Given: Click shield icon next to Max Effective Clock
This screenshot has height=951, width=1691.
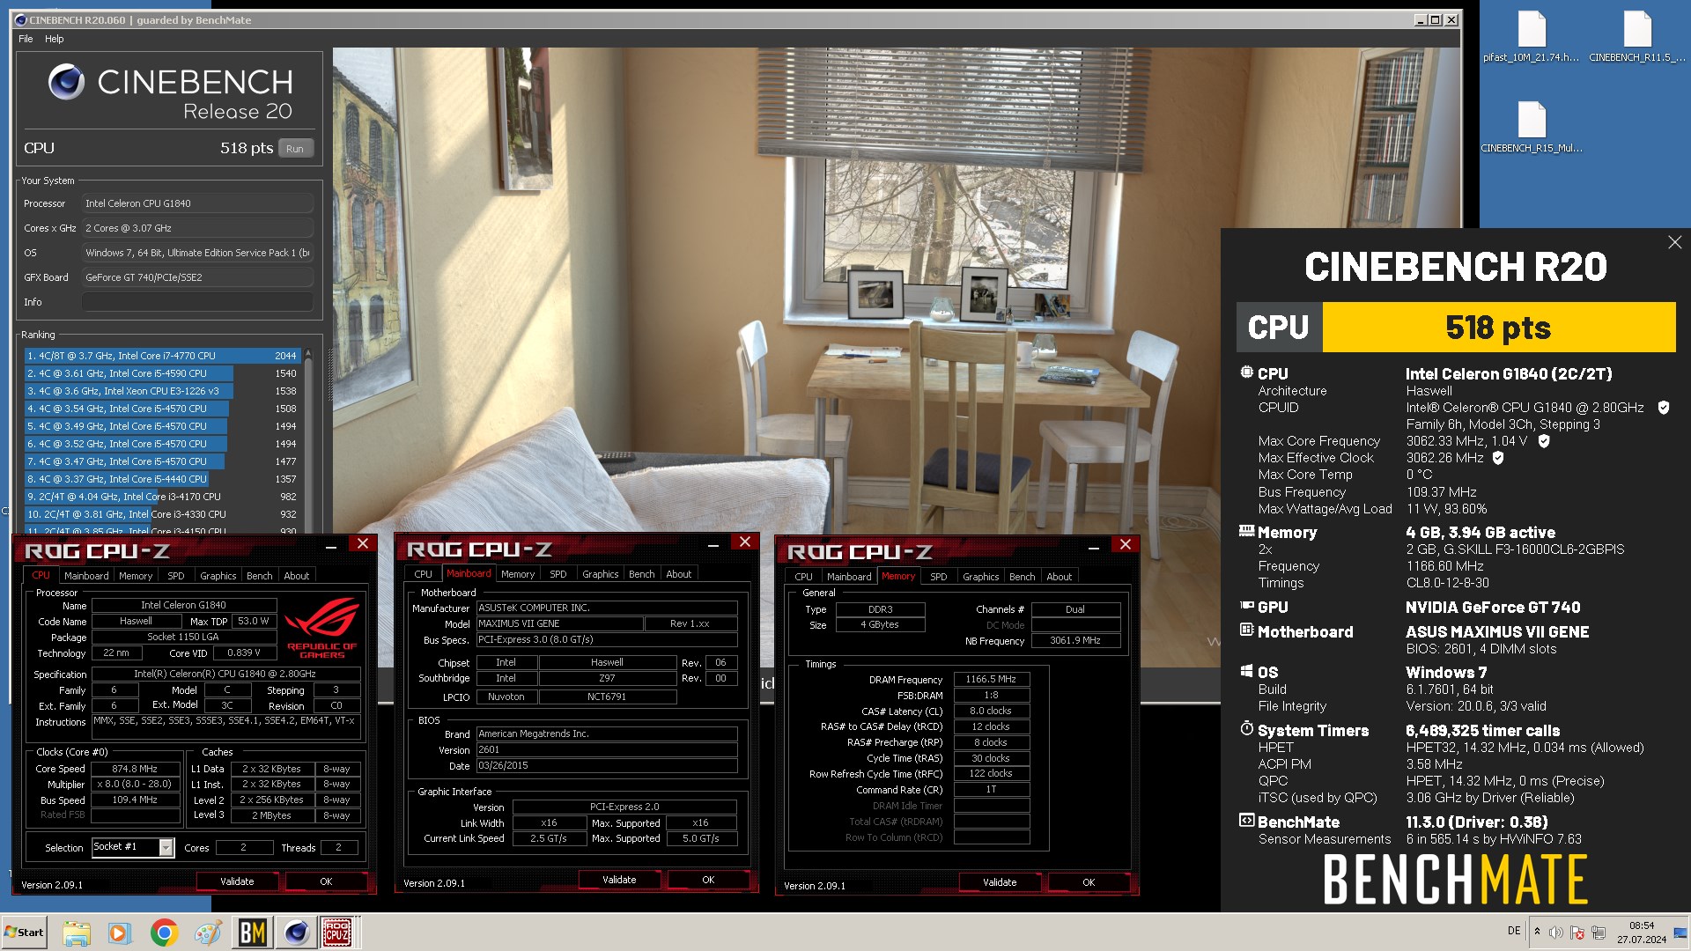Looking at the screenshot, I should tap(1498, 458).
